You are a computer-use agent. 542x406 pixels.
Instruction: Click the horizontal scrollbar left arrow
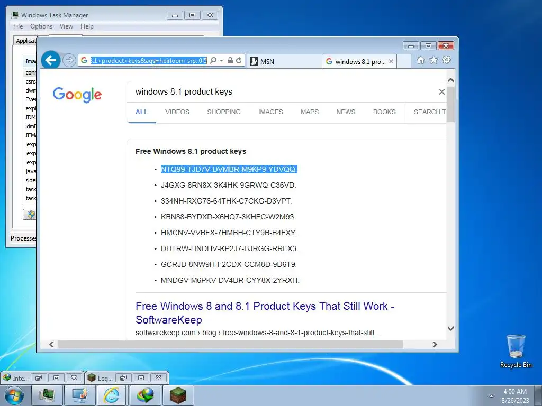pyautogui.click(x=51, y=344)
